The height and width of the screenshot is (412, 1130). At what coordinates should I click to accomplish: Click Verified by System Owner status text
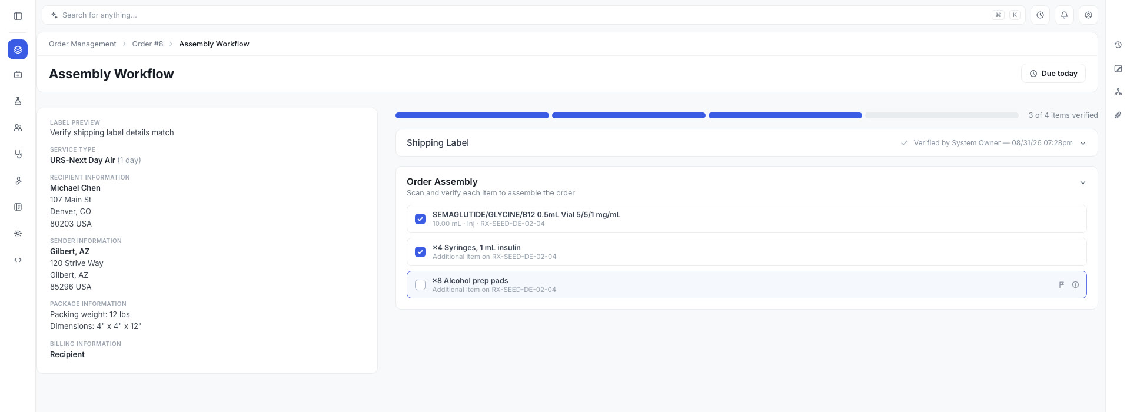click(x=993, y=143)
